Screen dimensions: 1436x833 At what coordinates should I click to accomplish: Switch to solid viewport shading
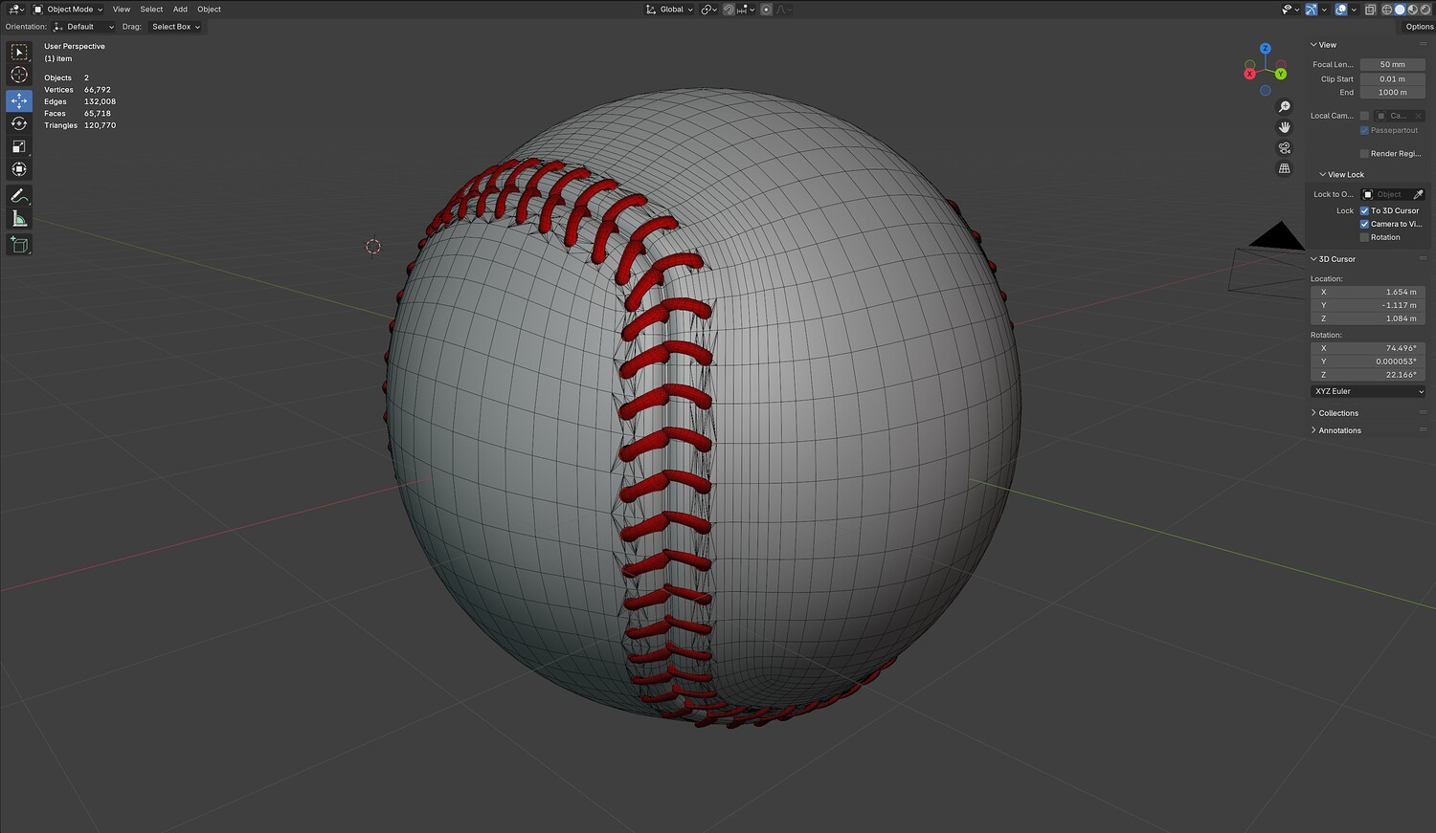[1399, 10]
